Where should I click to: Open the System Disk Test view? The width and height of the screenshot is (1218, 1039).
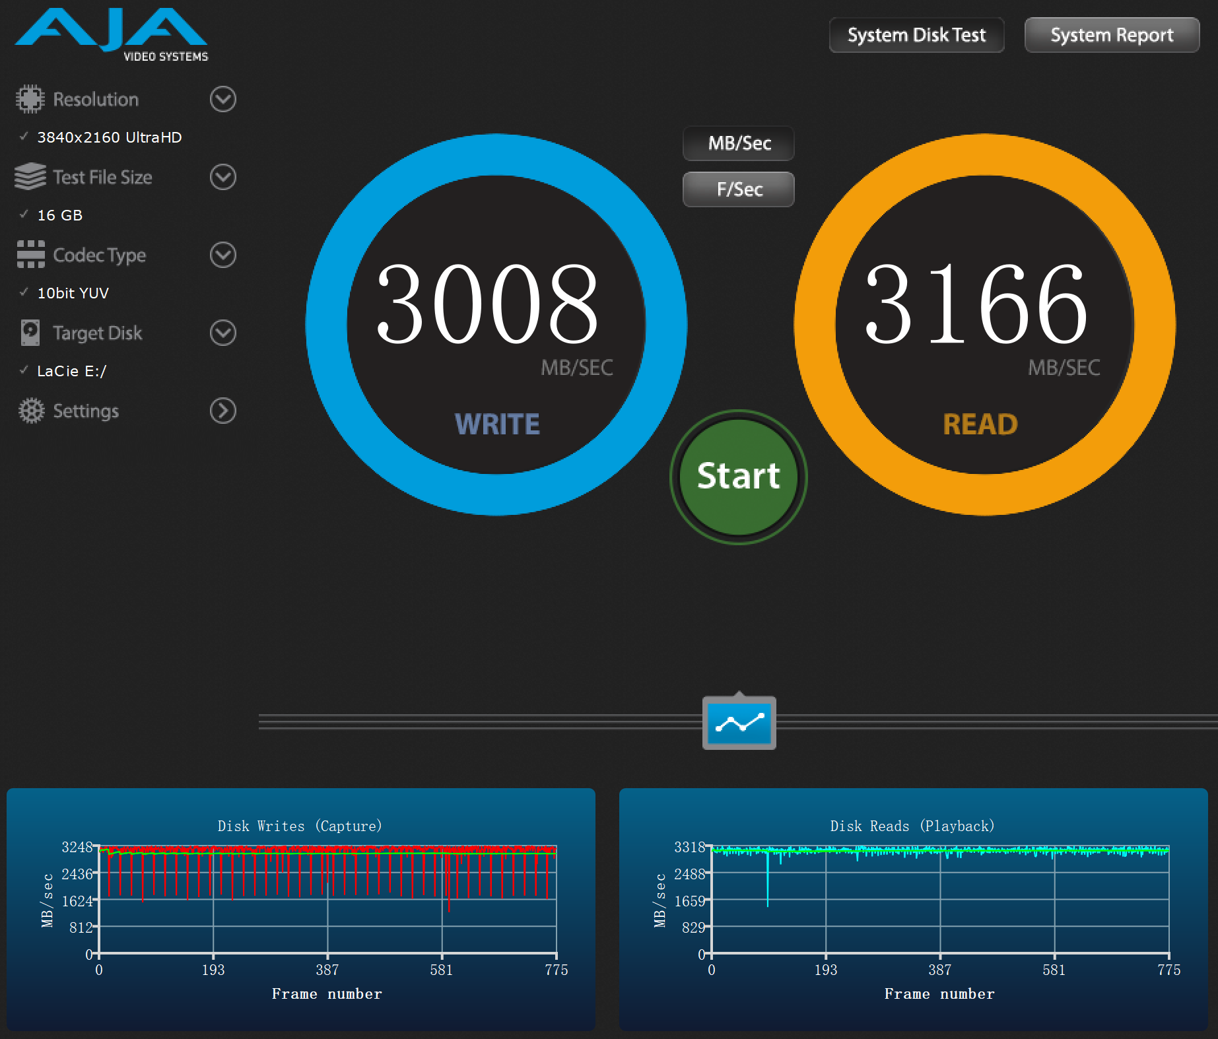(x=916, y=35)
